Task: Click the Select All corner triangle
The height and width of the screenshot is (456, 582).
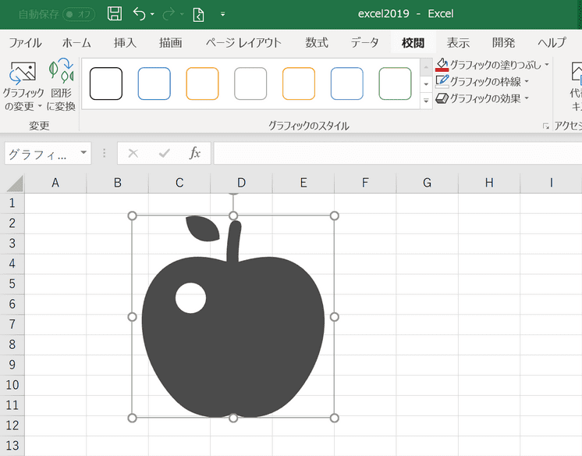Action: 15,183
